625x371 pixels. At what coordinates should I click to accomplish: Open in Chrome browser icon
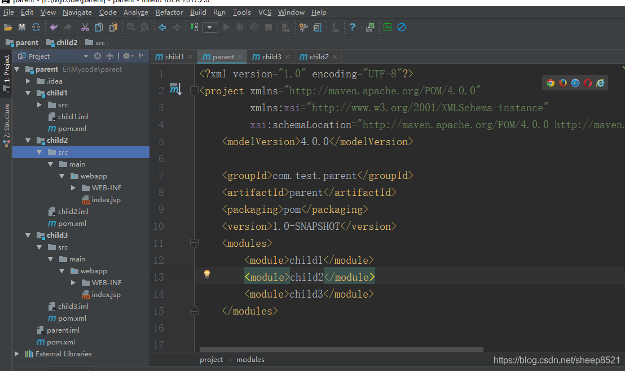tap(551, 83)
